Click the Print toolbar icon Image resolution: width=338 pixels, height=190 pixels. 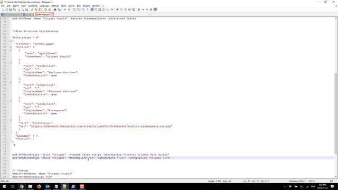tap(26, 9)
